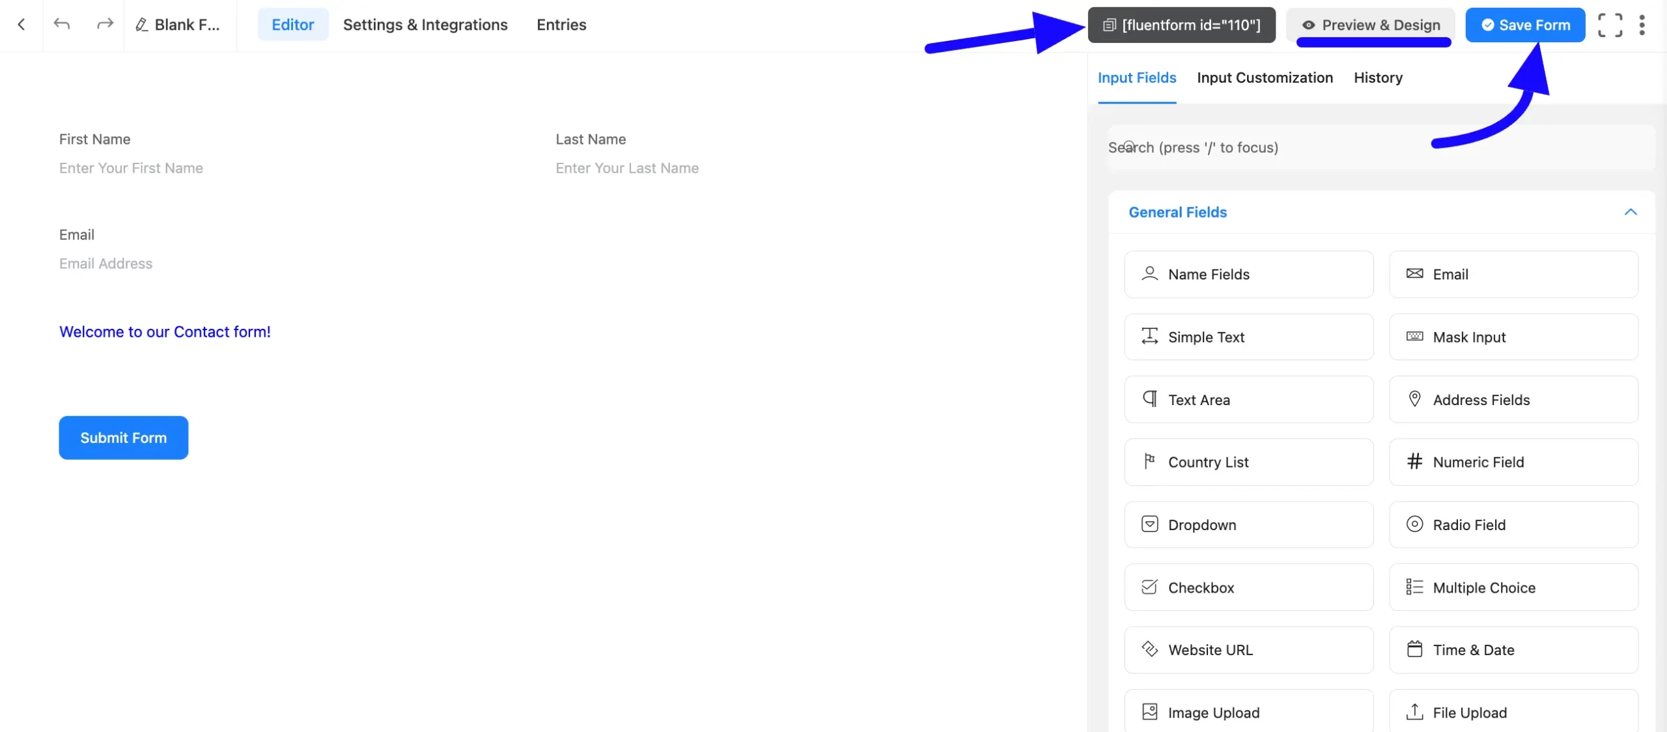Copy the shortcode via its copy icon

coord(1109,25)
